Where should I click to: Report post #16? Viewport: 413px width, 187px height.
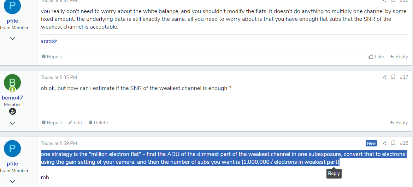pyautogui.click(x=52, y=56)
